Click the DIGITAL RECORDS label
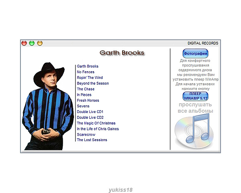Screen dimensions: 241x193 203,43
